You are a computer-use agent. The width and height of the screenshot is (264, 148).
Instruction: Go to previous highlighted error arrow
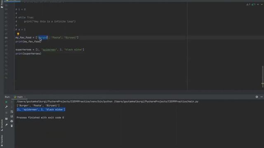258,5
